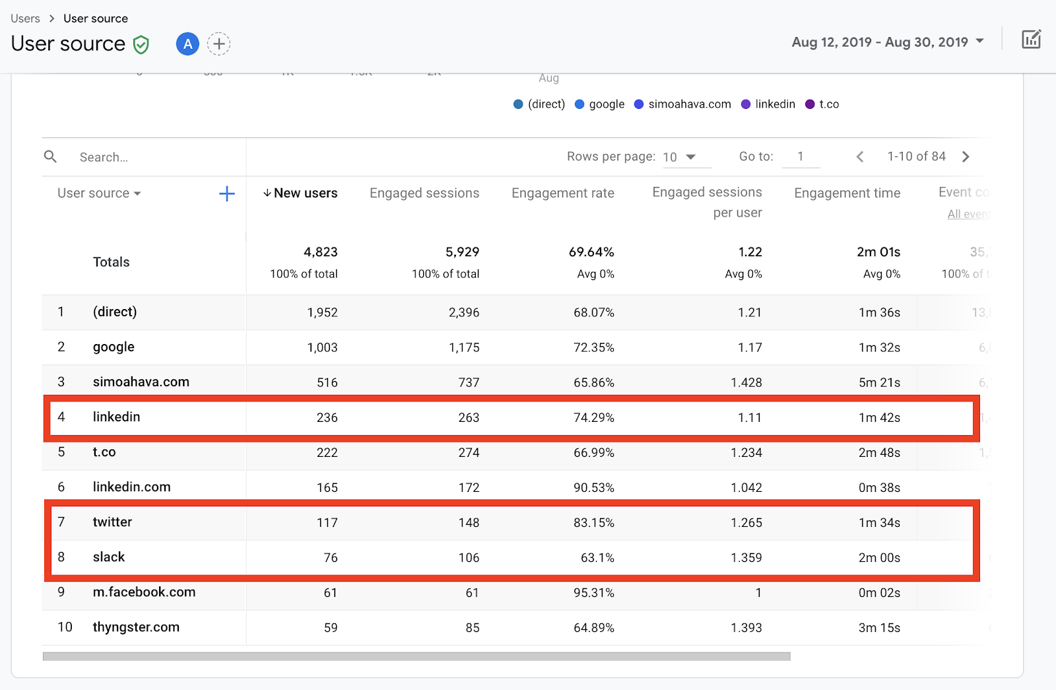Open the customize report icon
Viewport: 1056px width, 690px height.
click(1031, 40)
